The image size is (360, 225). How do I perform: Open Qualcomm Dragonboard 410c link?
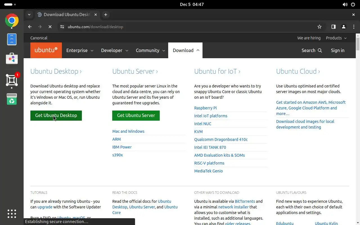[x=221, y=139]
